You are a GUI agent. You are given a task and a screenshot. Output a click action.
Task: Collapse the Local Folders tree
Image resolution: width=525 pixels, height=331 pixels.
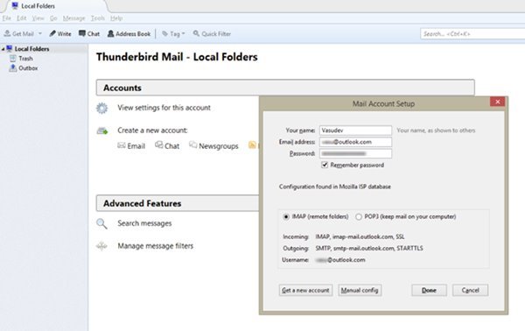pyautogui.click(x=3, y=49)
